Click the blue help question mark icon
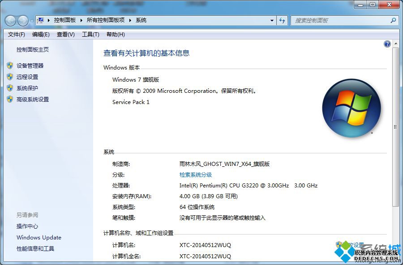This screenshot has height=265, width=403. [x=387, y=44]
